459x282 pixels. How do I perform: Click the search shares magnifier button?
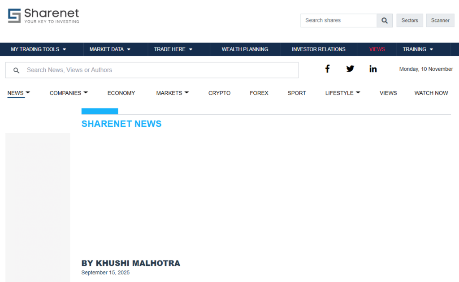tap(384, 21)
